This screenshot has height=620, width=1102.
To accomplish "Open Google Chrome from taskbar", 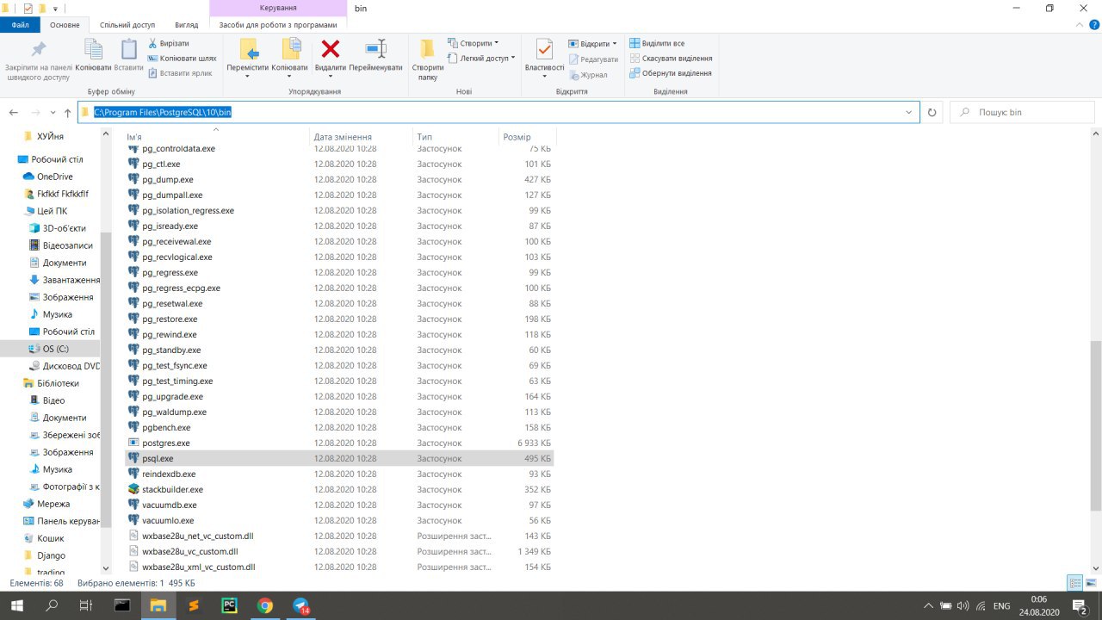I will (265, 606).
